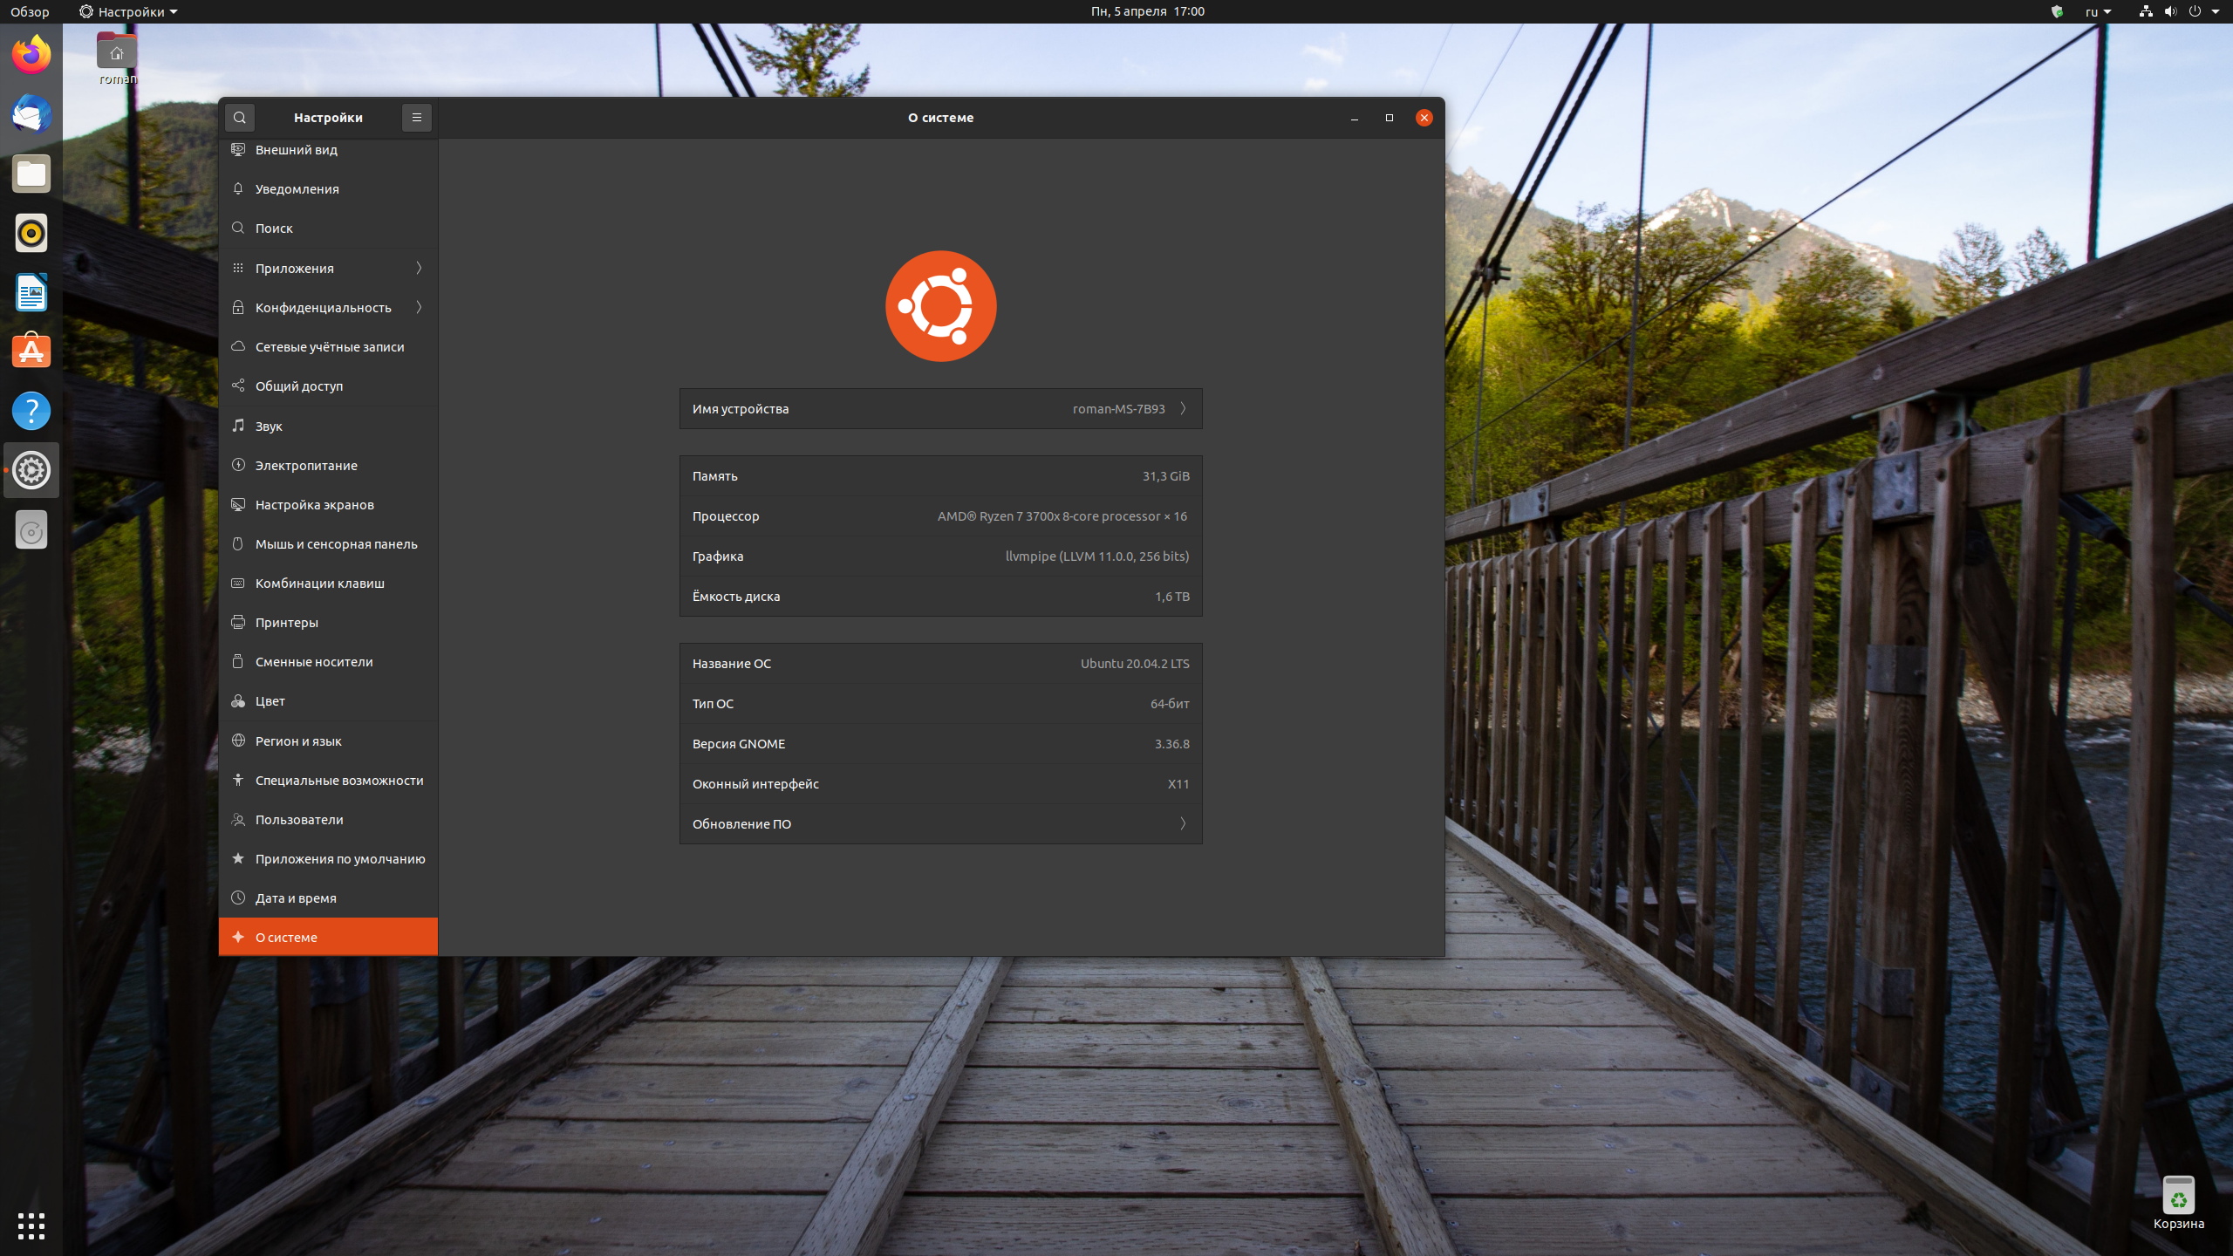Open the Настройки app menu in top bar
The image size is (2233, 1256).
pyautogui.click(x=129, y=11)
